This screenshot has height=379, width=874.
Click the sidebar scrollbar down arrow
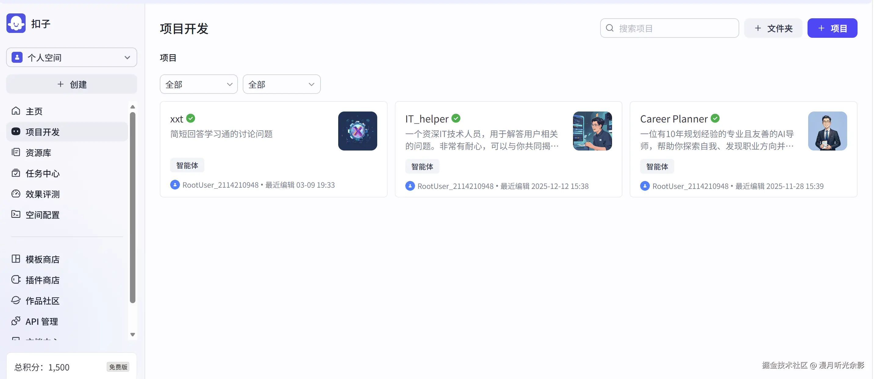click(133, 335)
